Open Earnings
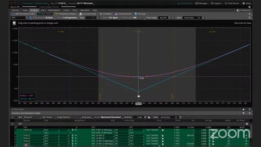The image size is (261, 147). (140, 14)
